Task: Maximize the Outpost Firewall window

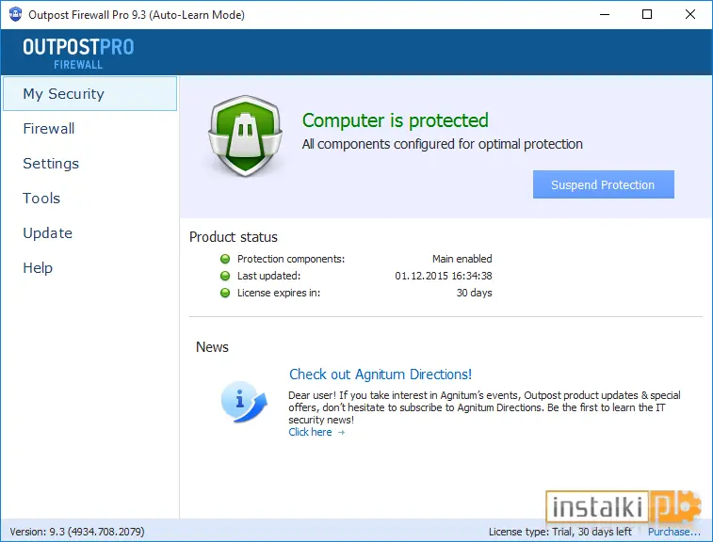Action: [x=647, y=14]
